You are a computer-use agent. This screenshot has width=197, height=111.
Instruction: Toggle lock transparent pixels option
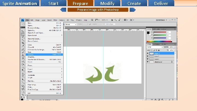click(x=152, y=50)
